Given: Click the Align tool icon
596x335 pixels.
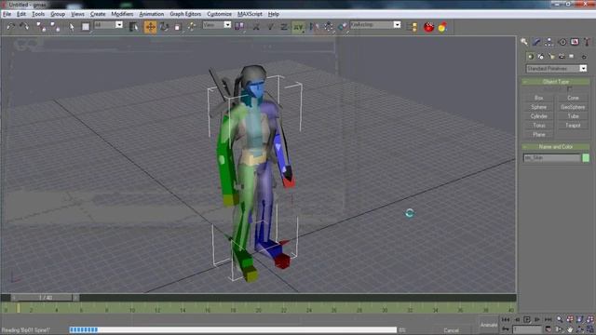Looking at the screenshot, I should coord(343,27).
